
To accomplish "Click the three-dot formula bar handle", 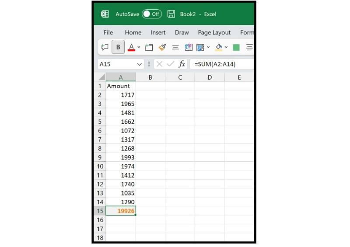I will (149, 64).
